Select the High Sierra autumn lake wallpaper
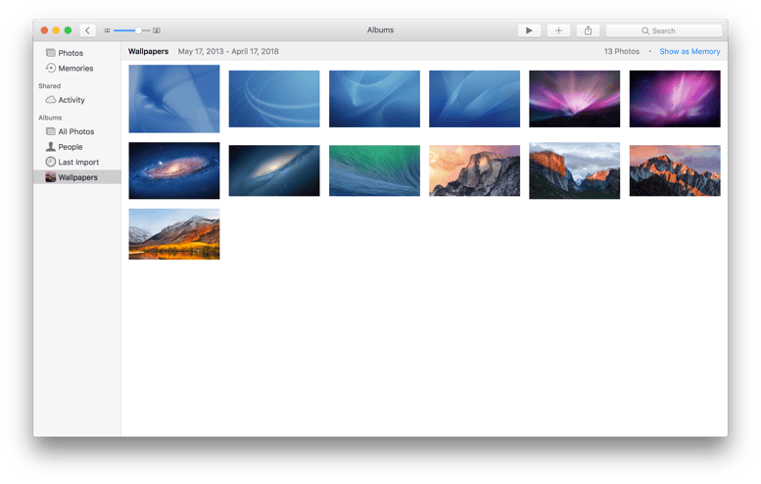 (x=173, y=234)
